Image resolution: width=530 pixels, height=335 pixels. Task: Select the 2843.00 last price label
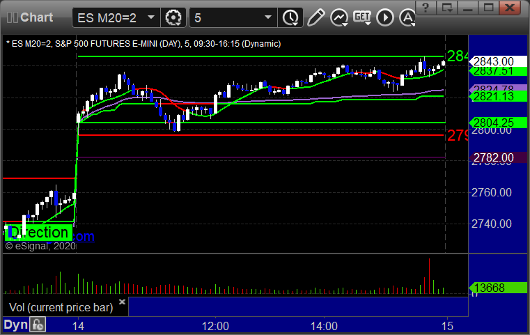tap(498, 61)
